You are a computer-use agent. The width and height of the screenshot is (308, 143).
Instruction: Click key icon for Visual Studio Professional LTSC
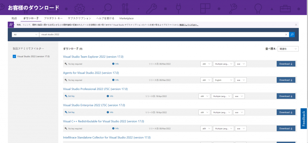(66, 96)
